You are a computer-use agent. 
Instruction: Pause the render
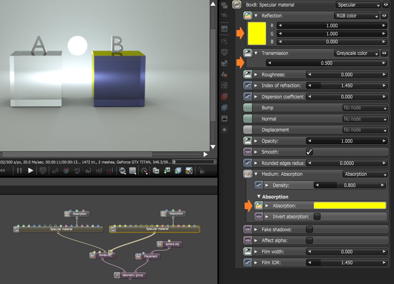click(x=19, y=171)
